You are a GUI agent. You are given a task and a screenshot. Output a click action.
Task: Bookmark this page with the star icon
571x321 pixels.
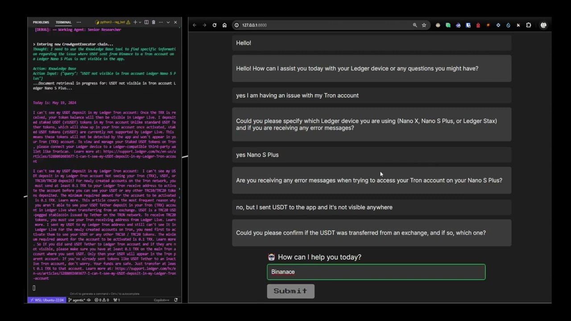(x=424, y=25)
